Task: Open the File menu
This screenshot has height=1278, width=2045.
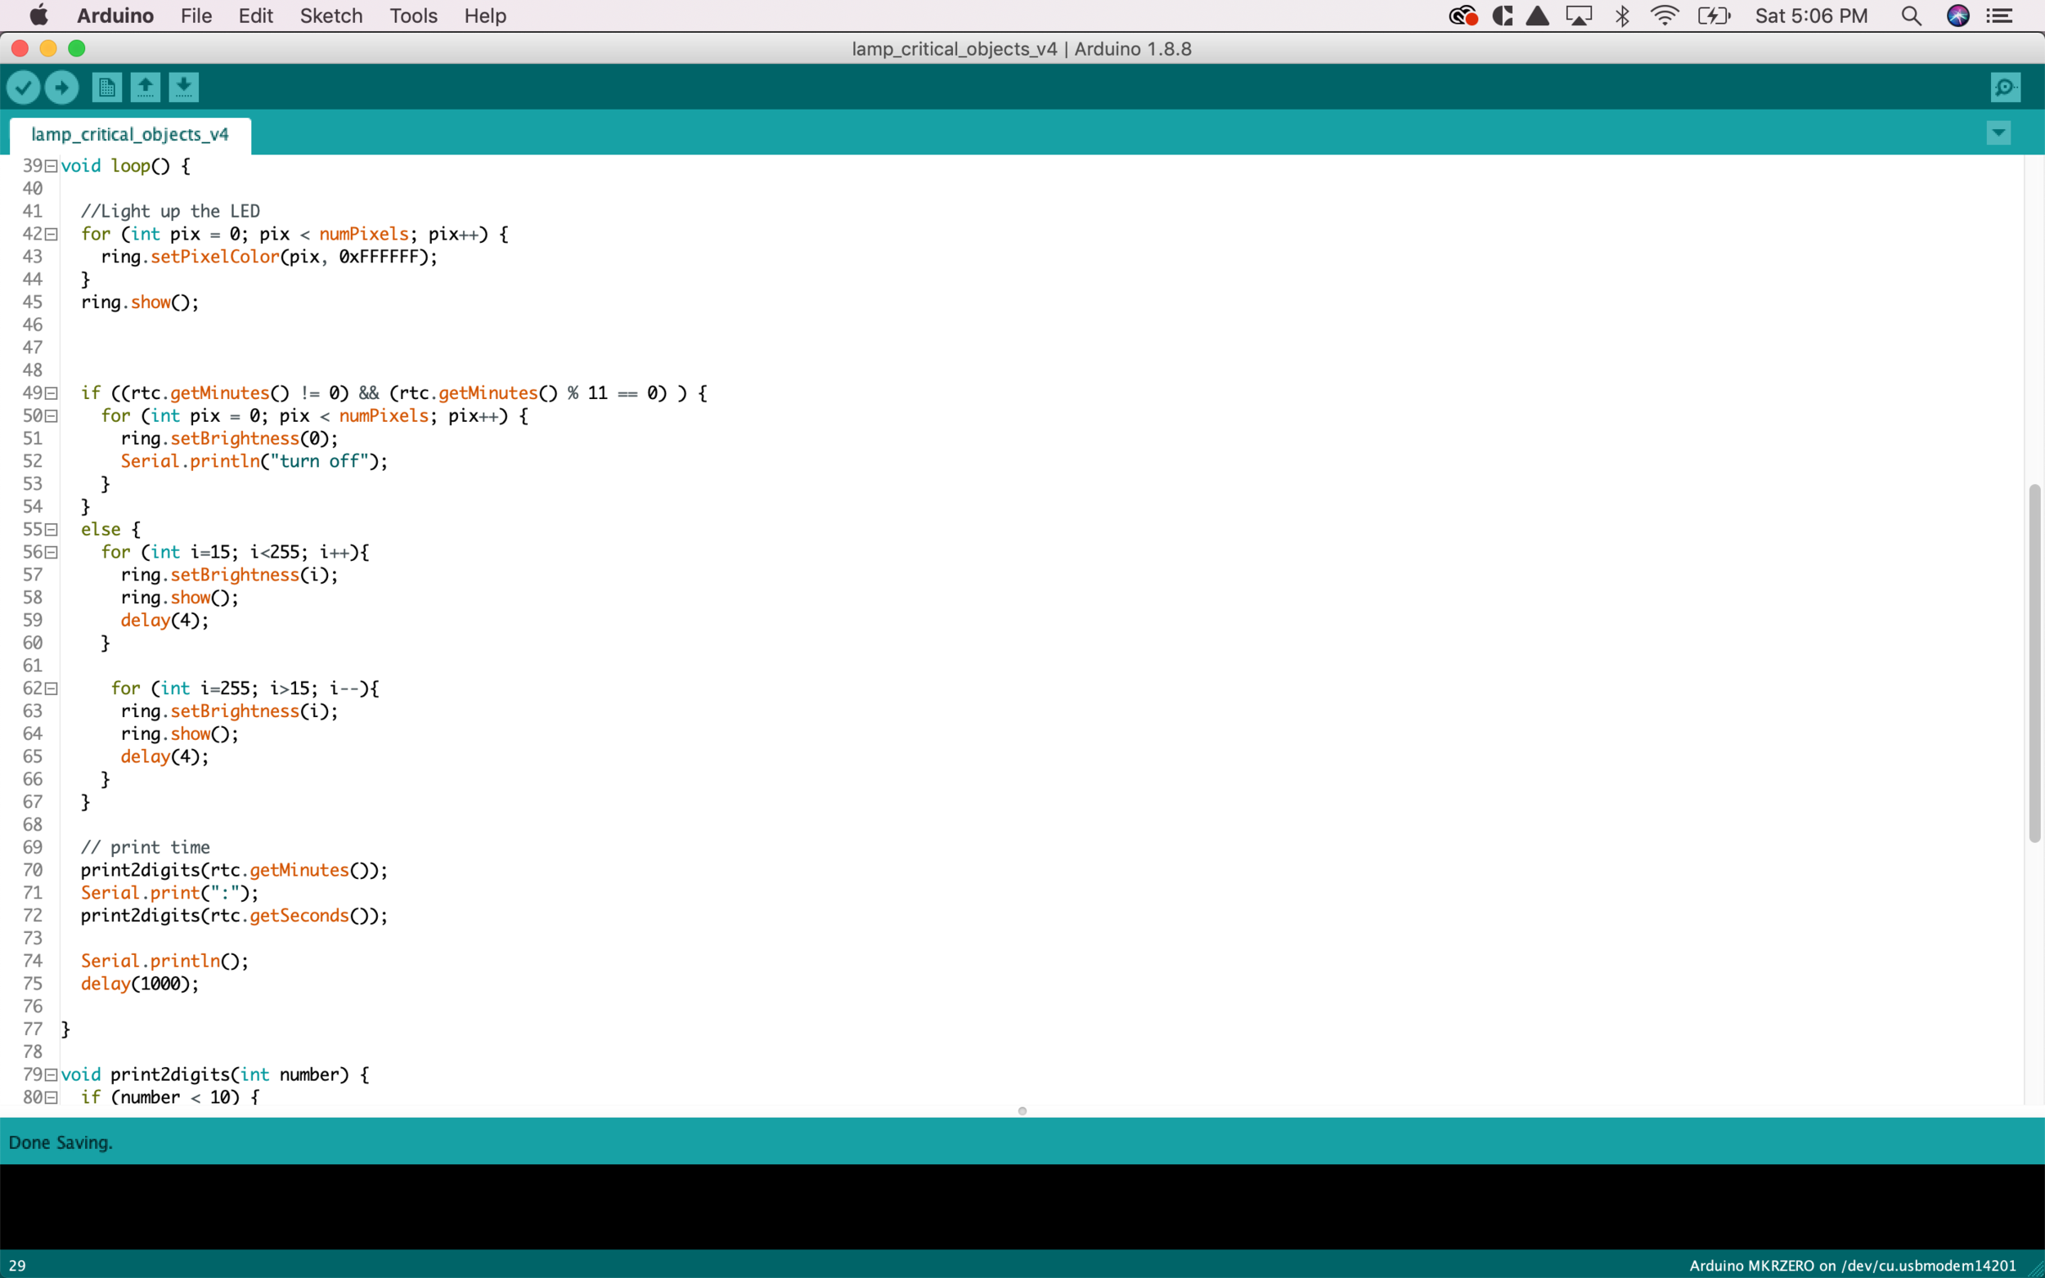Action: (x=196, y=16)
